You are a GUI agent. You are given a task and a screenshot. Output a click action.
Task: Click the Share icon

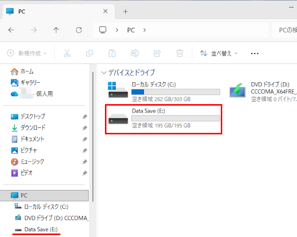pos(157,54)
